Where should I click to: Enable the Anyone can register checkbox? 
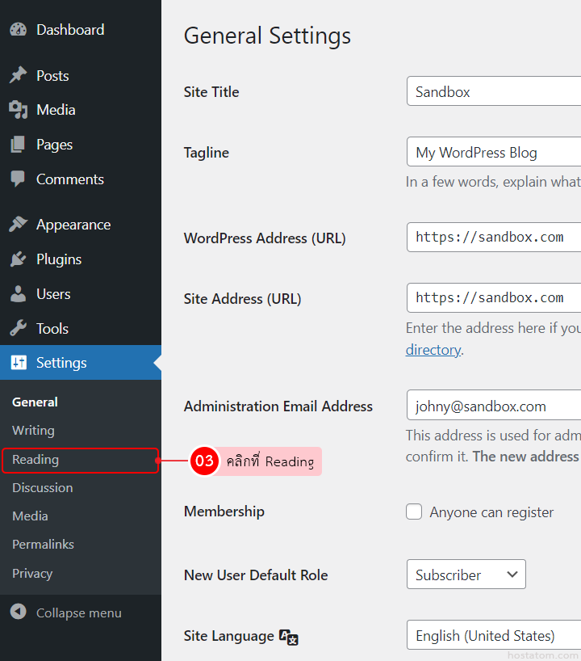pos(414,512)
